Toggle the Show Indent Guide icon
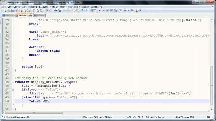Screen dimensions: 216x121 pos(91,10)
